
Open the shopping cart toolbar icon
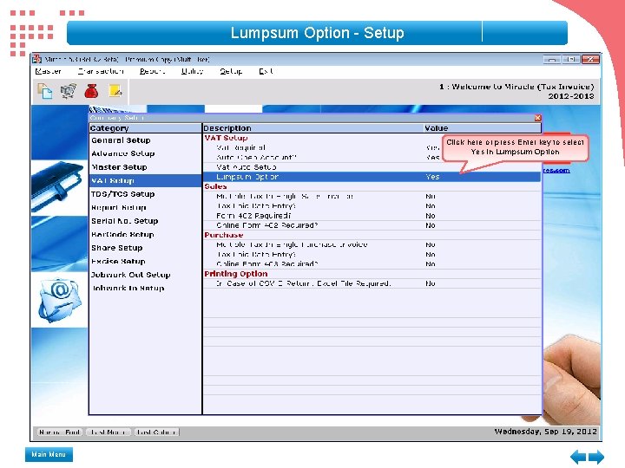[69, 91]
